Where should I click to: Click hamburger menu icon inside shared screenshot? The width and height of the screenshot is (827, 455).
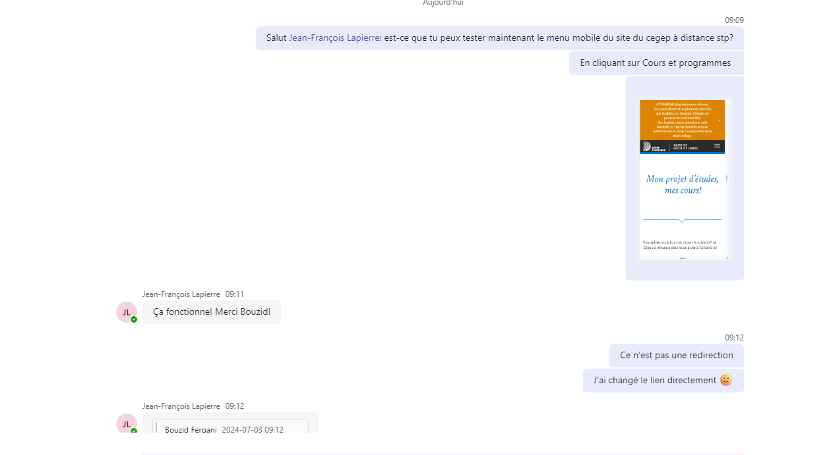[x=718, y=146]
